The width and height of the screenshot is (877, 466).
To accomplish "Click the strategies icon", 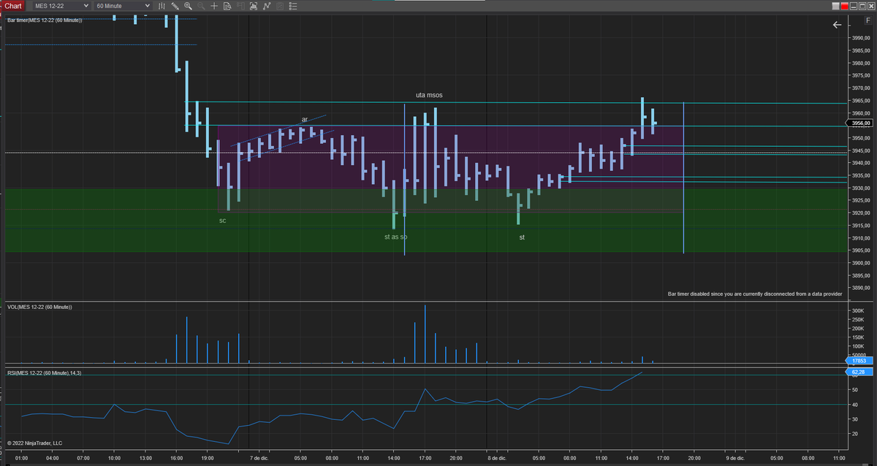I will coord(280,5).
